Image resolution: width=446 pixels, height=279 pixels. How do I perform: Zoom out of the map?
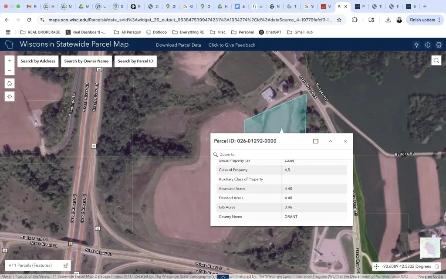click(x=10, y=71)
